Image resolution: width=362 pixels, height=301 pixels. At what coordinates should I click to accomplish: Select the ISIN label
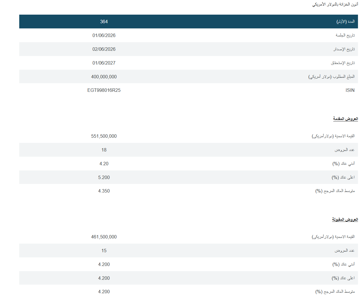pos(350,90)
